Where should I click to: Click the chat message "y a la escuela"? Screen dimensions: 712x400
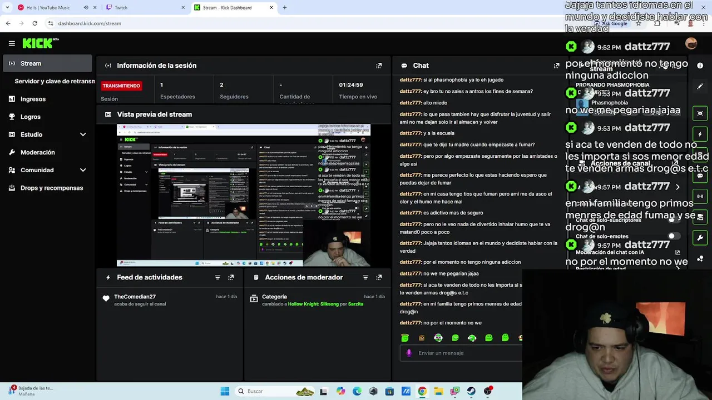pyautogui.click(x=439, y=133)
